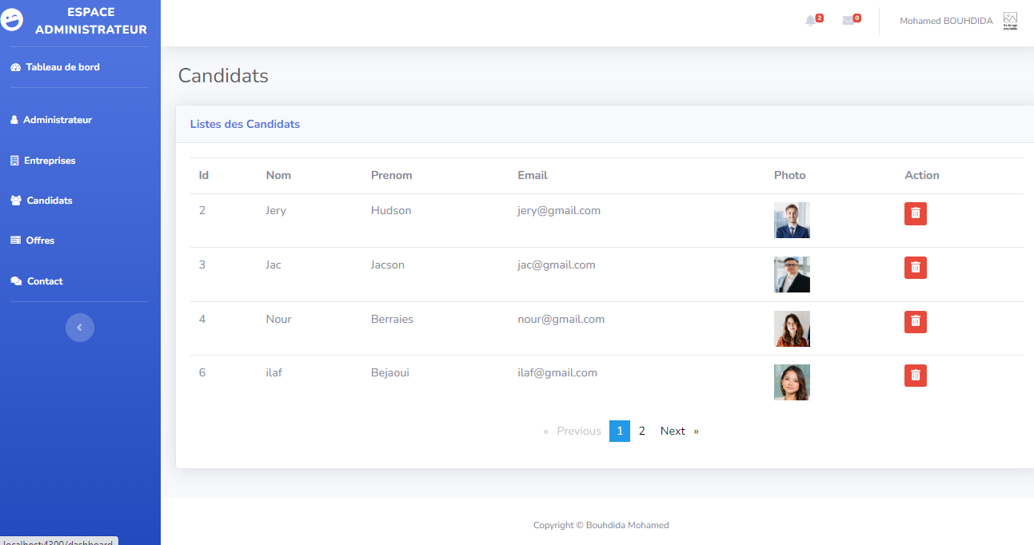Click the notification bell icon
Screen dimensions: 1034x545
(811, 21)
